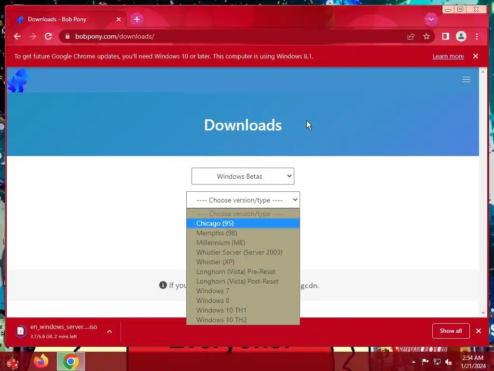Select Longhorn (Vista) Pre-Reset option
The image size is (494, 371).
(x=243, y=271)
